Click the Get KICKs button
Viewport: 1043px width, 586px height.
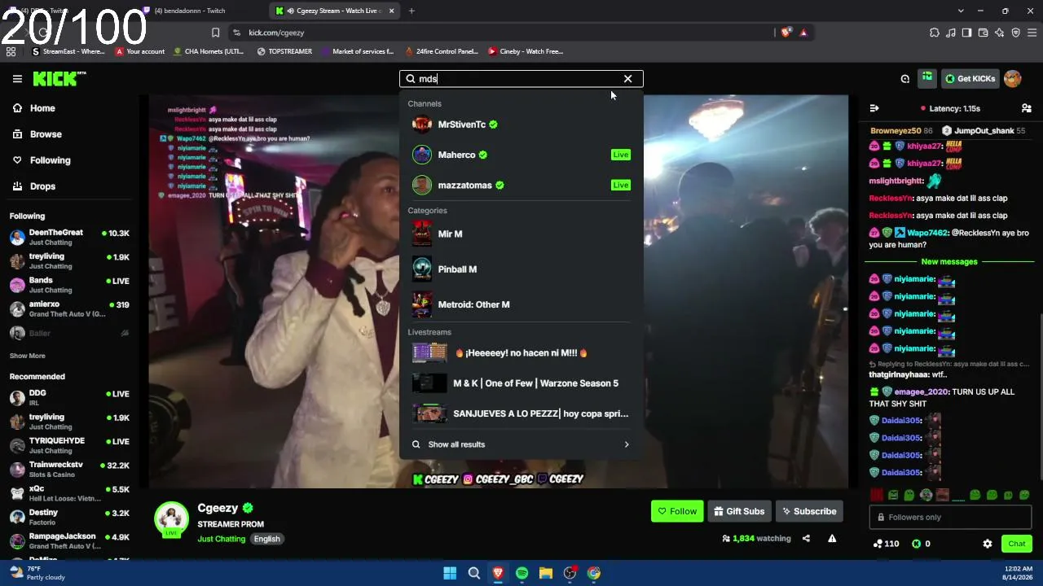[970, 79]
